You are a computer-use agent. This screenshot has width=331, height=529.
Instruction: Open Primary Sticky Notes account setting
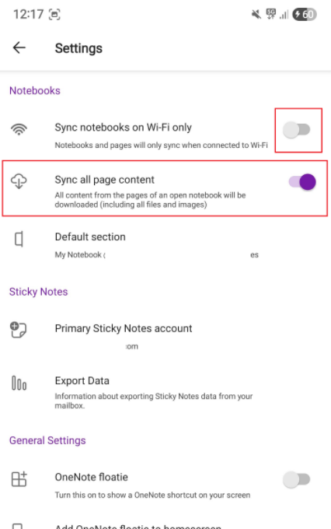tap(165, 336)
